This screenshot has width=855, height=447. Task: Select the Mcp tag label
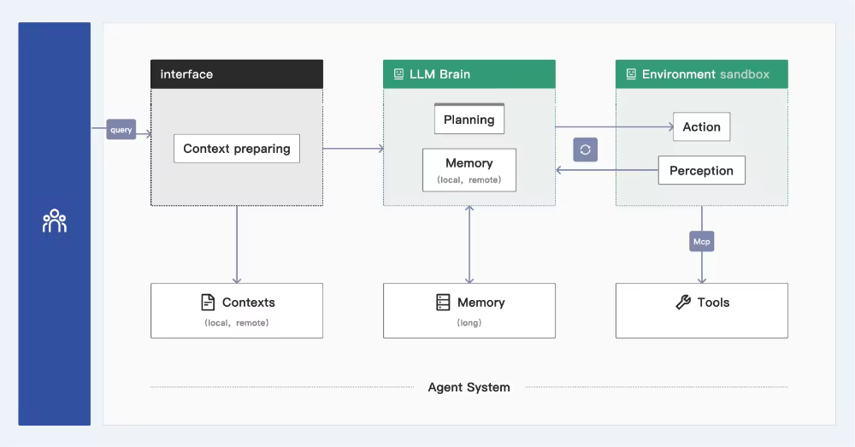tap(702, 242)
